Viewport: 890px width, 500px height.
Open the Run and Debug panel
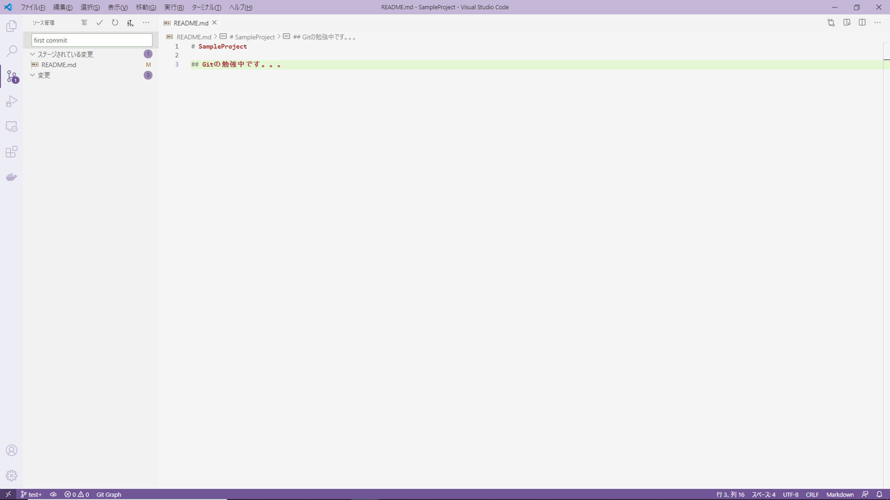pyautogui.click(x=11, y=101)
